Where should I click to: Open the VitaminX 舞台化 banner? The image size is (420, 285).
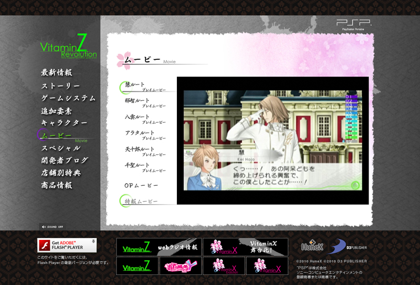245,247
